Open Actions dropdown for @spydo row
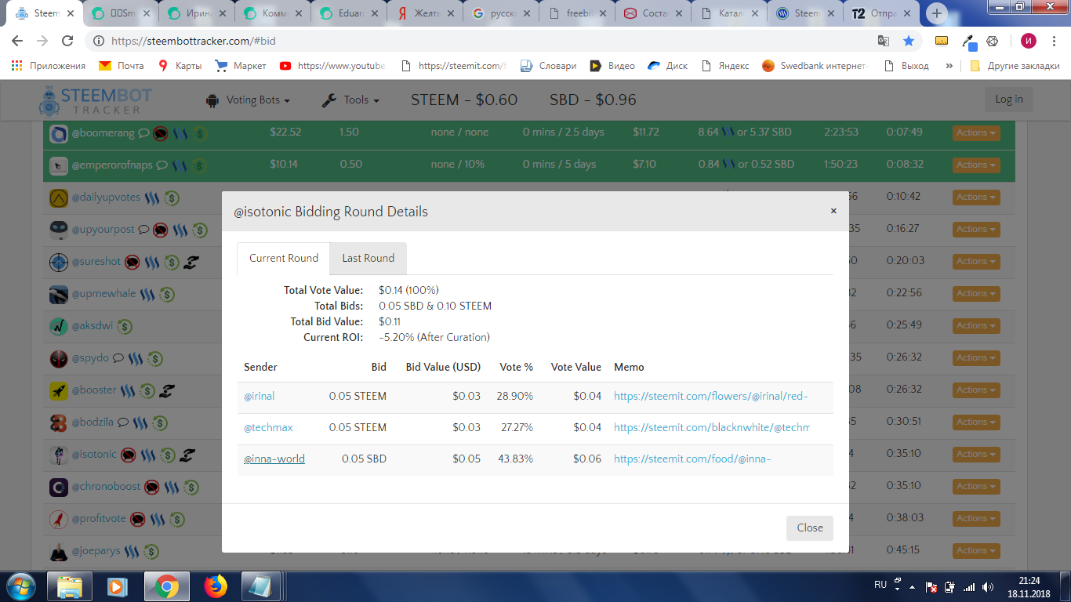Viewport: 1071px width, 602px height. point(976,357)
